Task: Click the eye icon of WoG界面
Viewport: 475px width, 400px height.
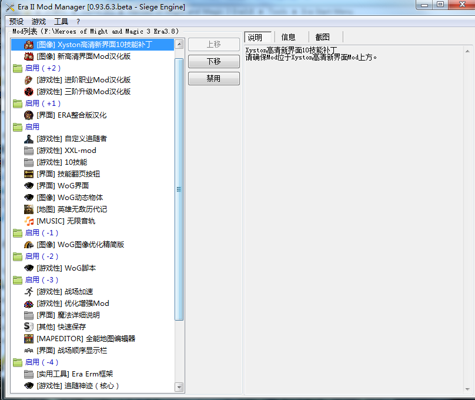Action: (x=29, y=186)
